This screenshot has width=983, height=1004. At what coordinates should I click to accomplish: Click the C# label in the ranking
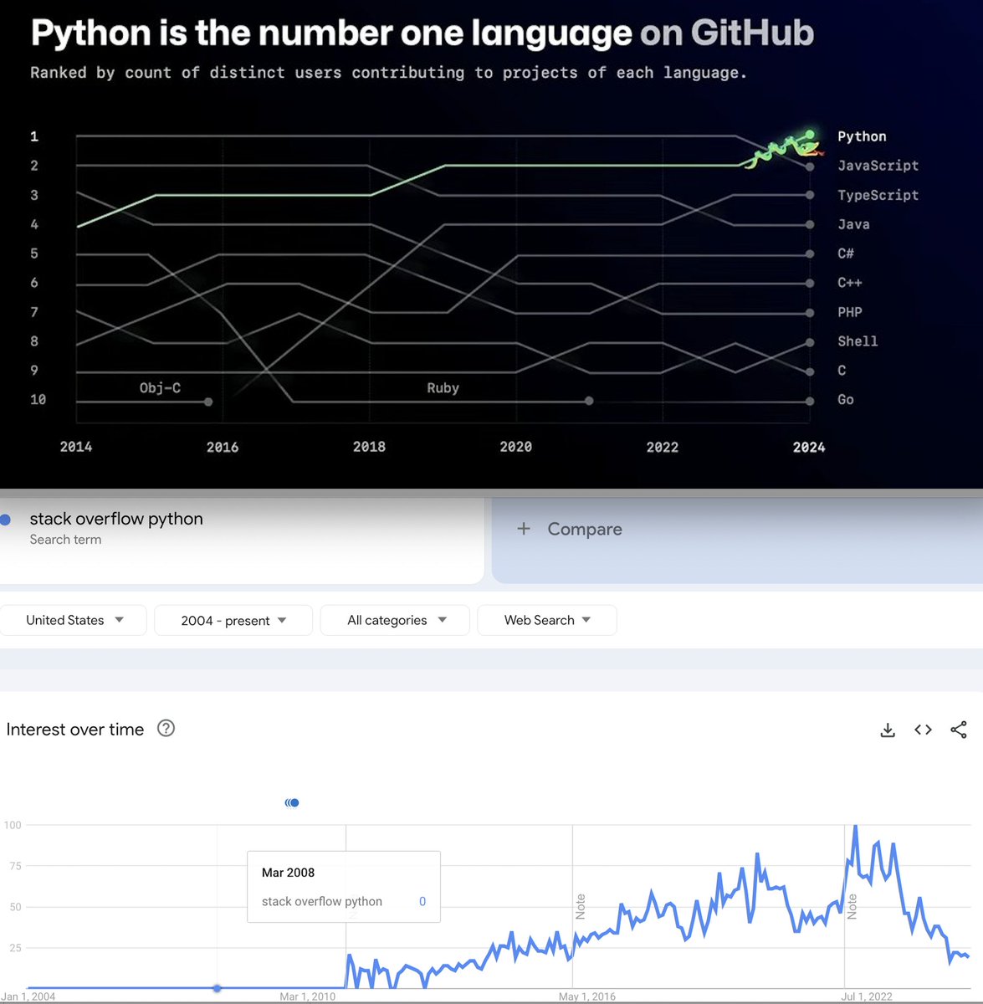click(x=846, y=254)
